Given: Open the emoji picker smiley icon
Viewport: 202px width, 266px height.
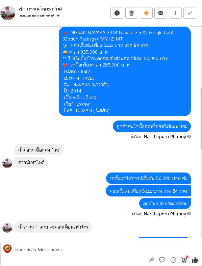Looking at the screenshot, I should point(173,260).
